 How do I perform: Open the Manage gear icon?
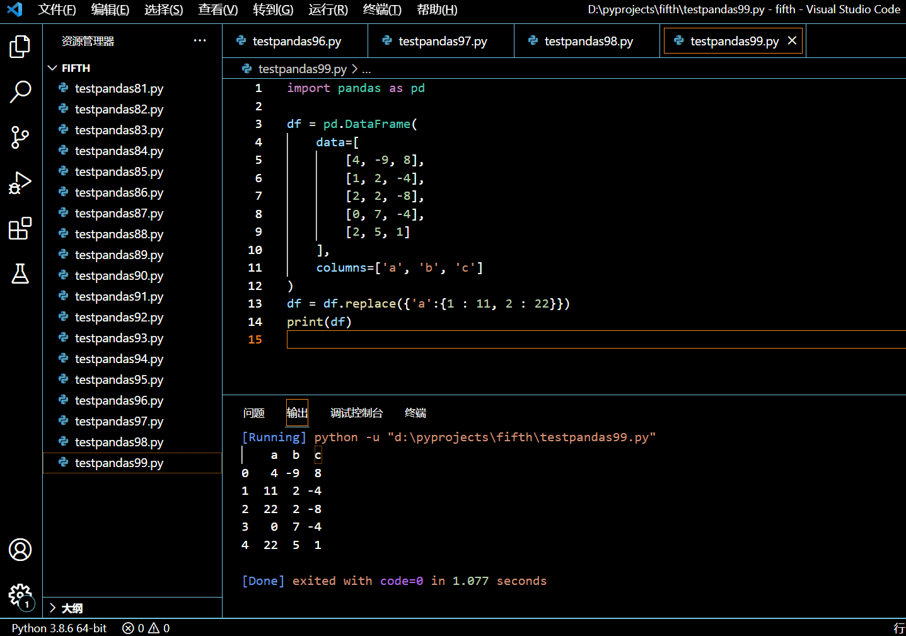(20, 595)
